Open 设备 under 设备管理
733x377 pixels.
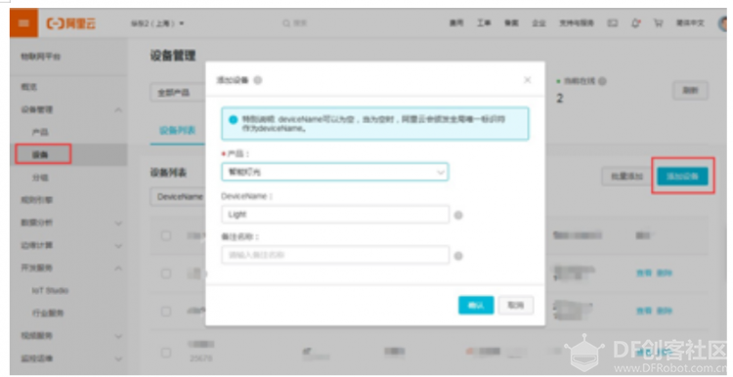pyautogui.click(x=40, y=154)
